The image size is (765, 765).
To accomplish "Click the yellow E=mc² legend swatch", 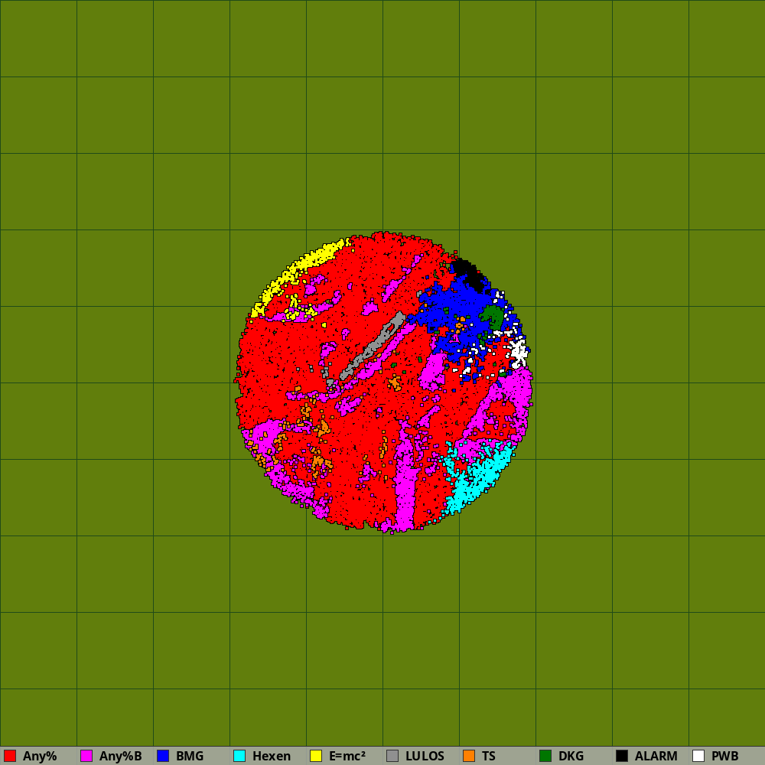I will pos(316,756).
